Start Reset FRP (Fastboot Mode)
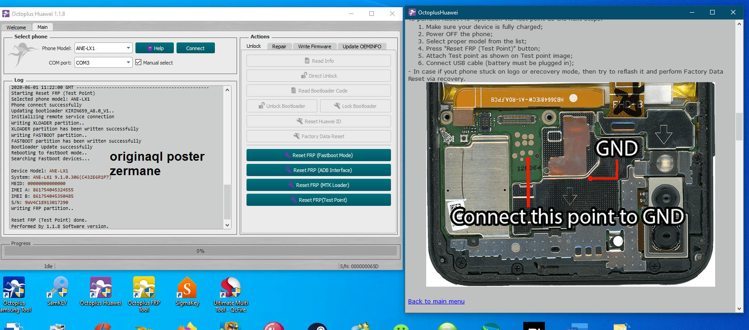This screenshot has height=330, width=749. coord(319,155)
